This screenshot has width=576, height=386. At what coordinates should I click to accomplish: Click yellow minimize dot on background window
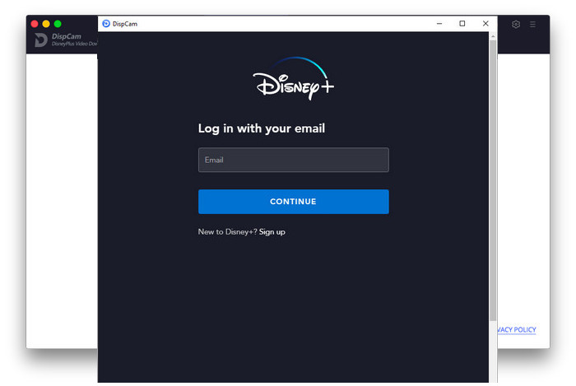46,24
